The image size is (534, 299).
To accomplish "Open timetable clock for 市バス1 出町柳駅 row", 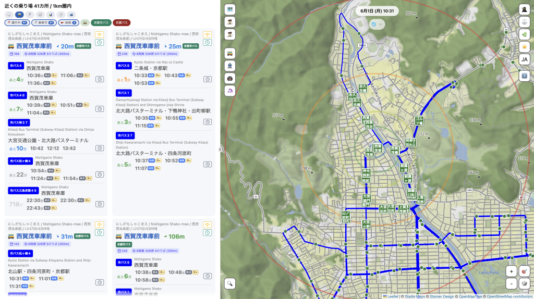I will 208,122.
